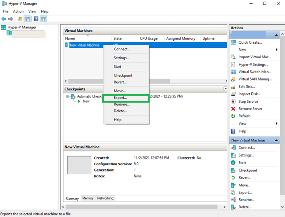285x217 pixels.
Task: Open the File menu
Action: point(5,11)
